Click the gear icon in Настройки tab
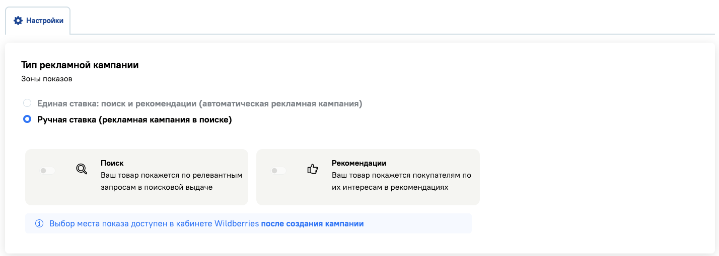 (18, 21)
